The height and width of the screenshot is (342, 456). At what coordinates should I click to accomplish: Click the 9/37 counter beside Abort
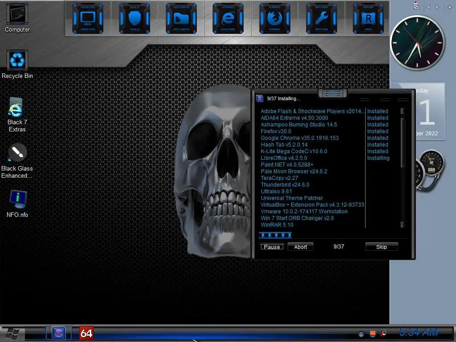pos(338,247)
